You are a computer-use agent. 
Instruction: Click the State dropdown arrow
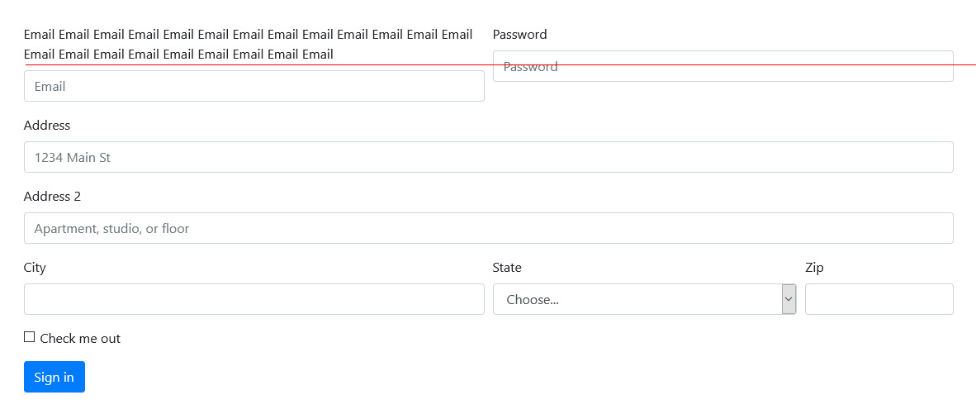789,299
